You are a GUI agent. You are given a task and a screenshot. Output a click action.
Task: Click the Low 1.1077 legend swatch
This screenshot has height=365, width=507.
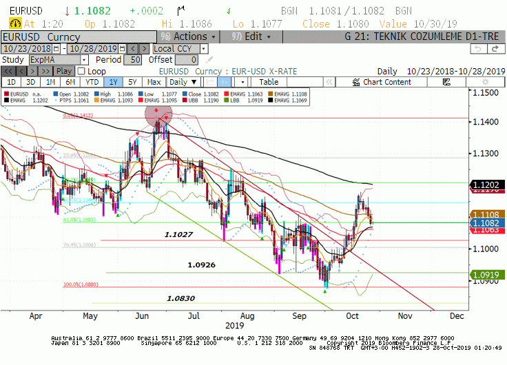click(141, 94)
